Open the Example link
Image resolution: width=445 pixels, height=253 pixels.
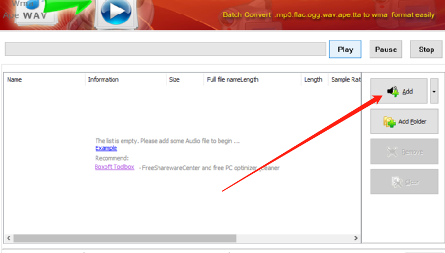[x=106, y=148]
